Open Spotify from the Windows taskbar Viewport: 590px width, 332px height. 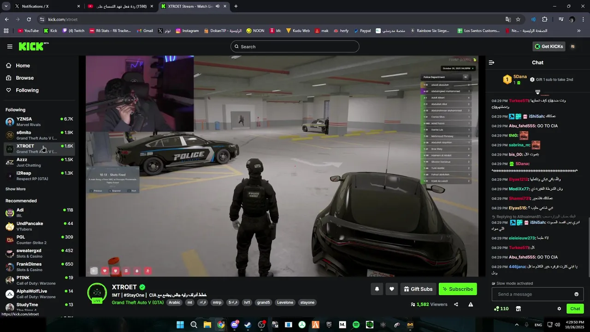pyautogui.click(x=356, y=325)
